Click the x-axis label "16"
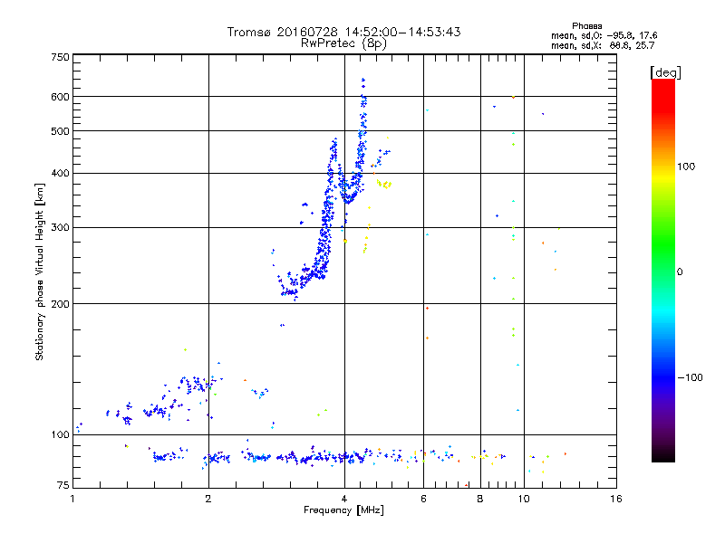This screenshot has width=725, height=543. (616, 499)
